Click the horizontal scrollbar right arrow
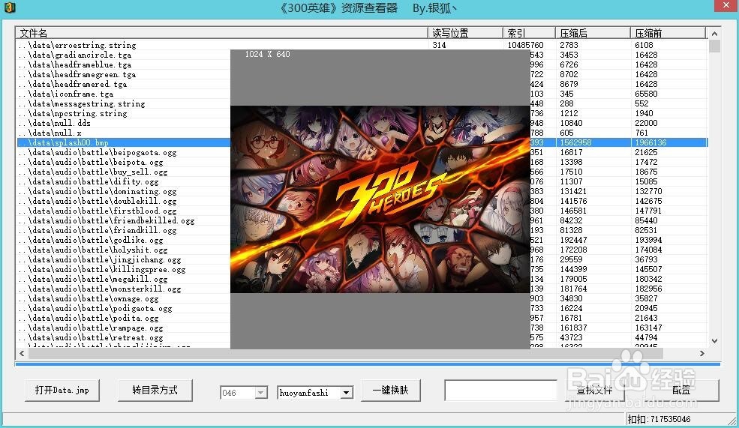The image size is (739, 428). 702,353
